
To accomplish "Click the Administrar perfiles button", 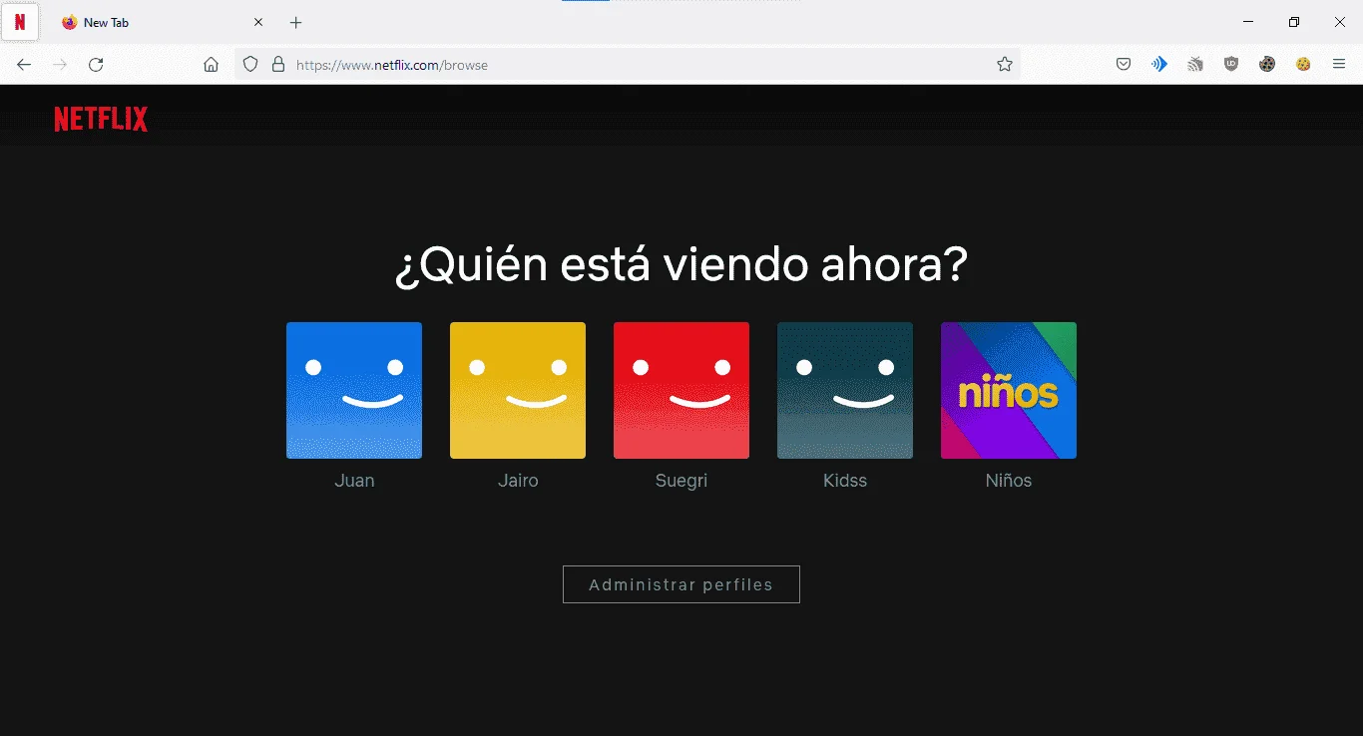I will 681,584.
